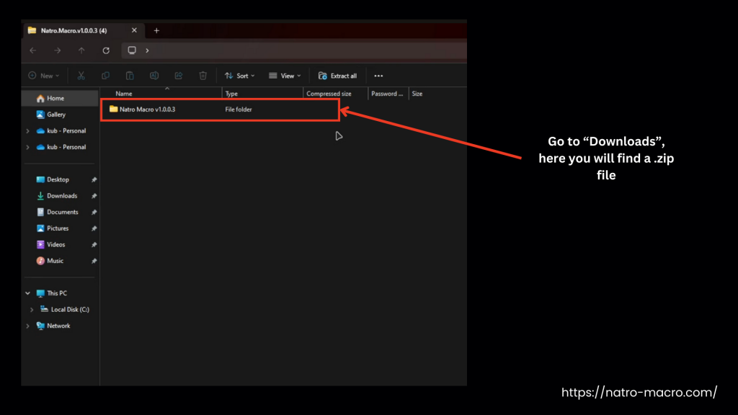The image size is (738, 415).
Task: Click the Copy icon in toolbar
Action: click(x=105, y=76)
